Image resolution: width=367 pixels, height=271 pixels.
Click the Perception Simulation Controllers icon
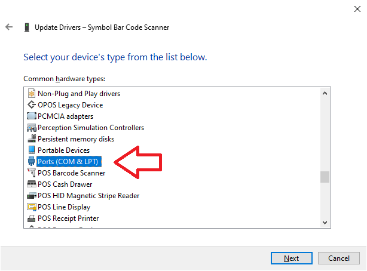[32, 128]
